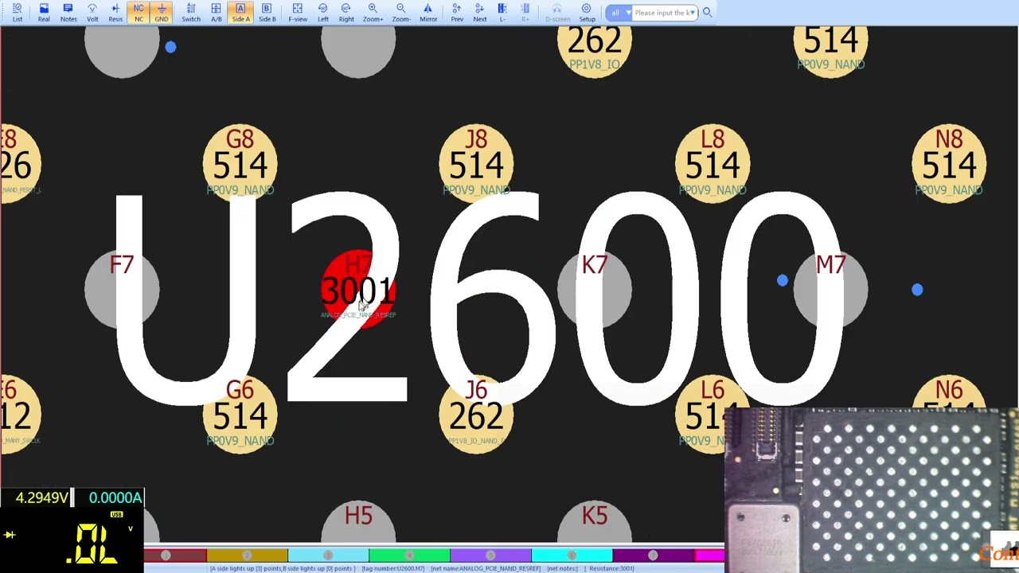
Task: Open the 'all' search filter dropdown
Action: click(619, 13)
